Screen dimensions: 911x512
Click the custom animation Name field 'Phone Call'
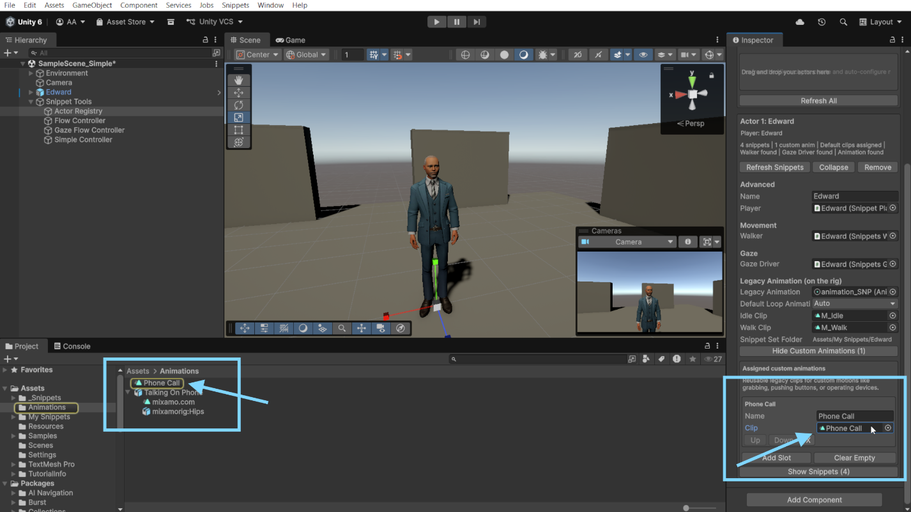[855, 416]
